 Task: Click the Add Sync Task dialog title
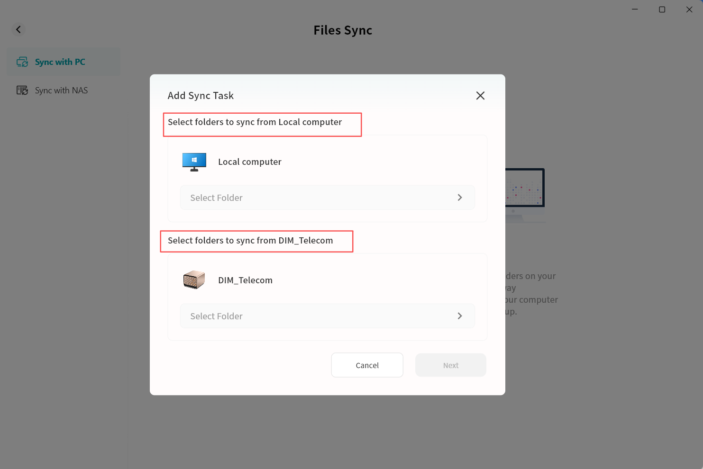click(x=201, y=96)
